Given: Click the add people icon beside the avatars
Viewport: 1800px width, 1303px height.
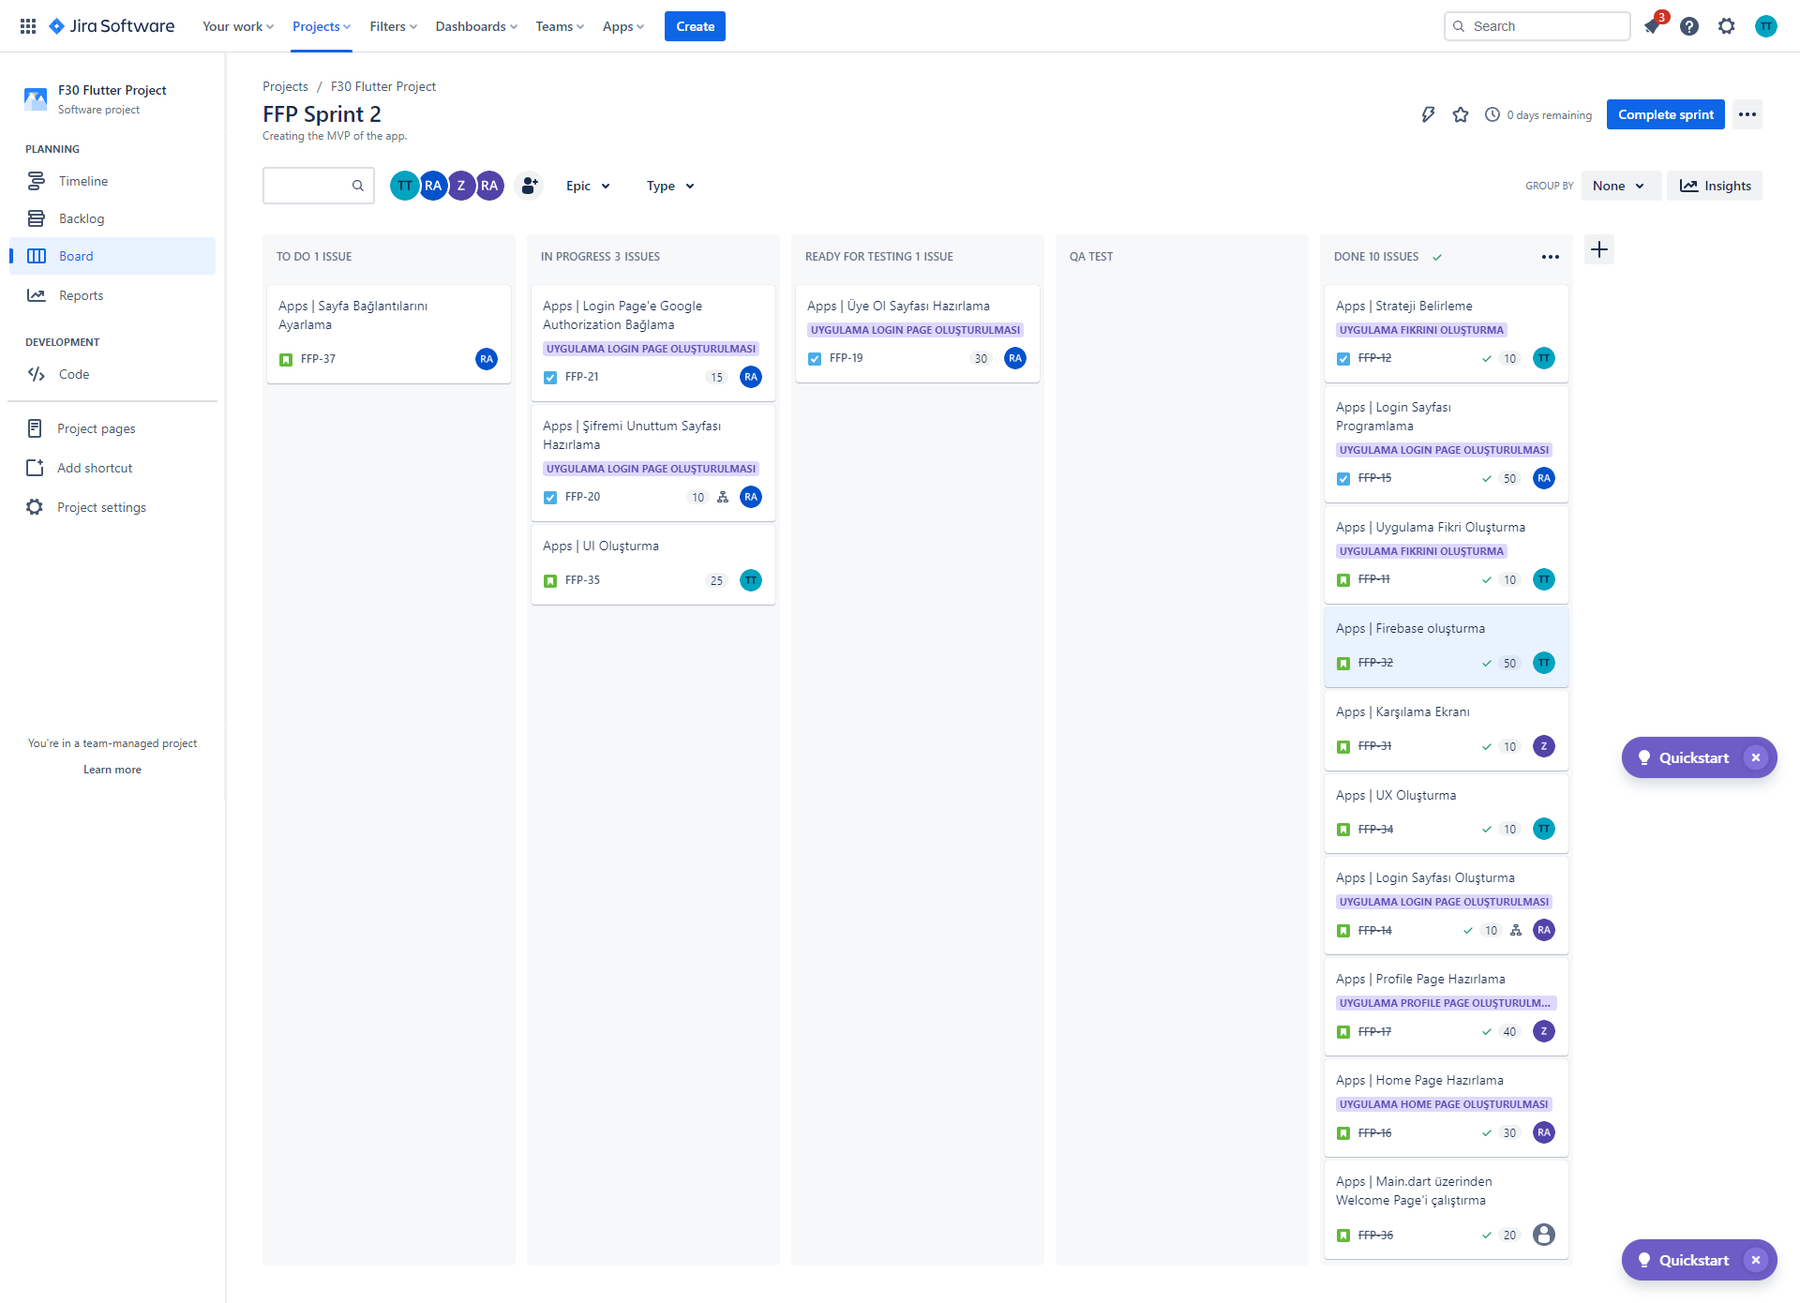Looking at the screenshot, I should click(x=529, y=186).
